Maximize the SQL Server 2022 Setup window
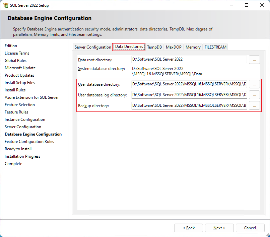This screenshot has width=270, height=237. [247, 5]
